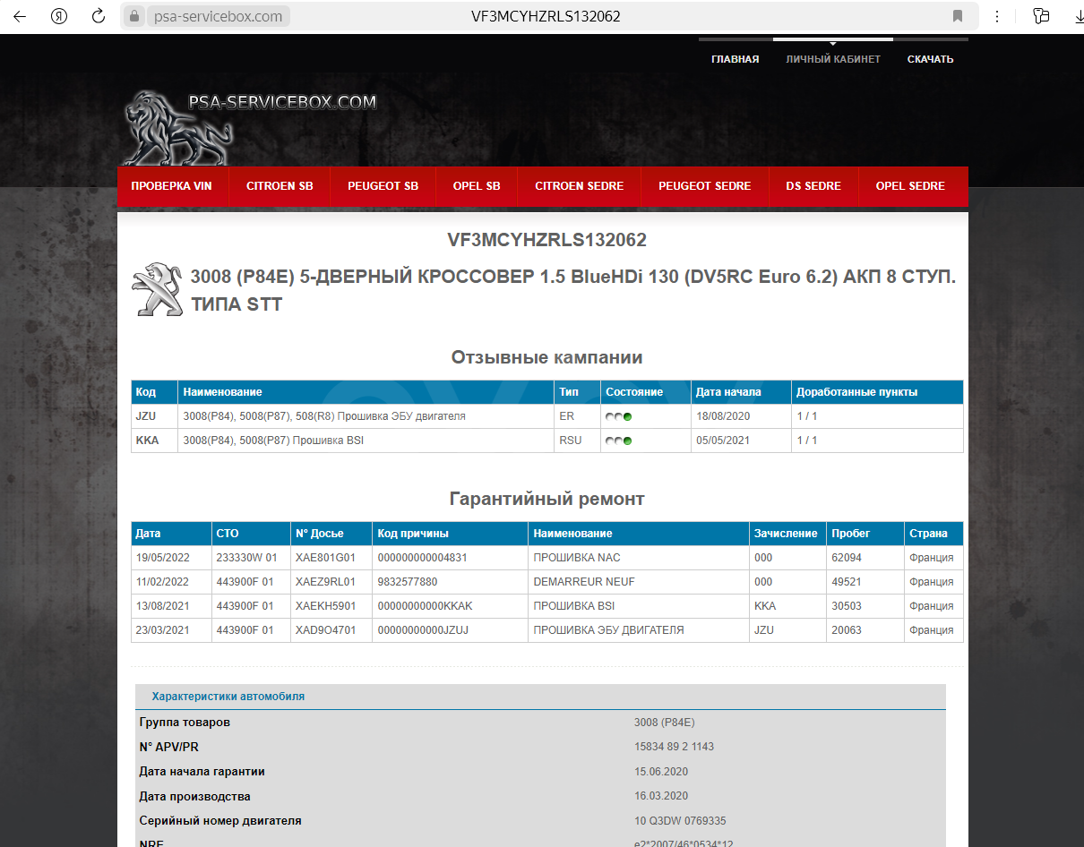Viewport: 1084px width, 847px height.
Task: Click the DEMARREUR NEUF repair name
Action: coord(583,582)
